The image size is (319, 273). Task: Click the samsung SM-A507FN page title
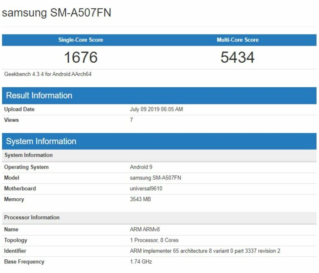56,13
